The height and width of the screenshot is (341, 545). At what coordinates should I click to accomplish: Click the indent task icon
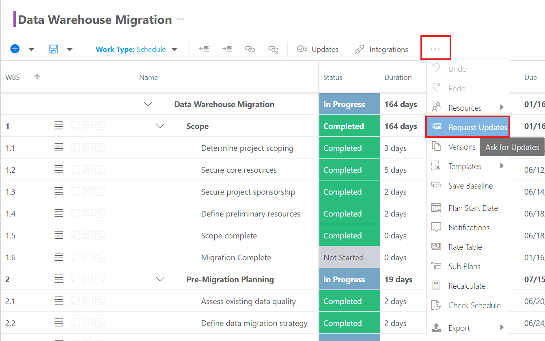click(x=227, y=49)
